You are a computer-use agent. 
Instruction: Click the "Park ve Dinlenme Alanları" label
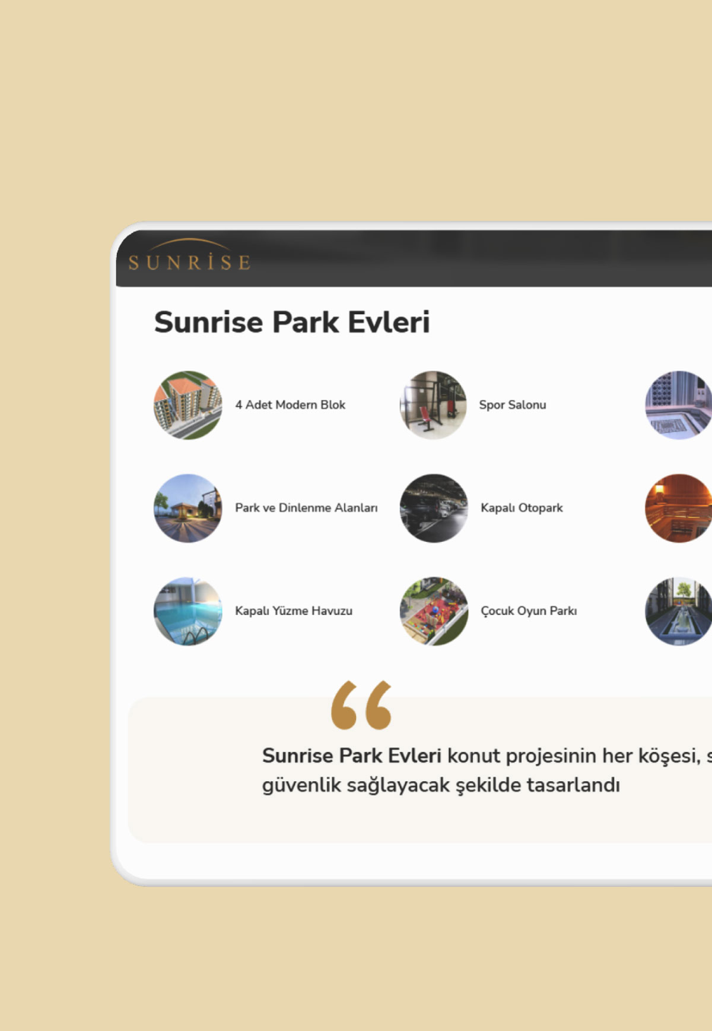[306, 508]
